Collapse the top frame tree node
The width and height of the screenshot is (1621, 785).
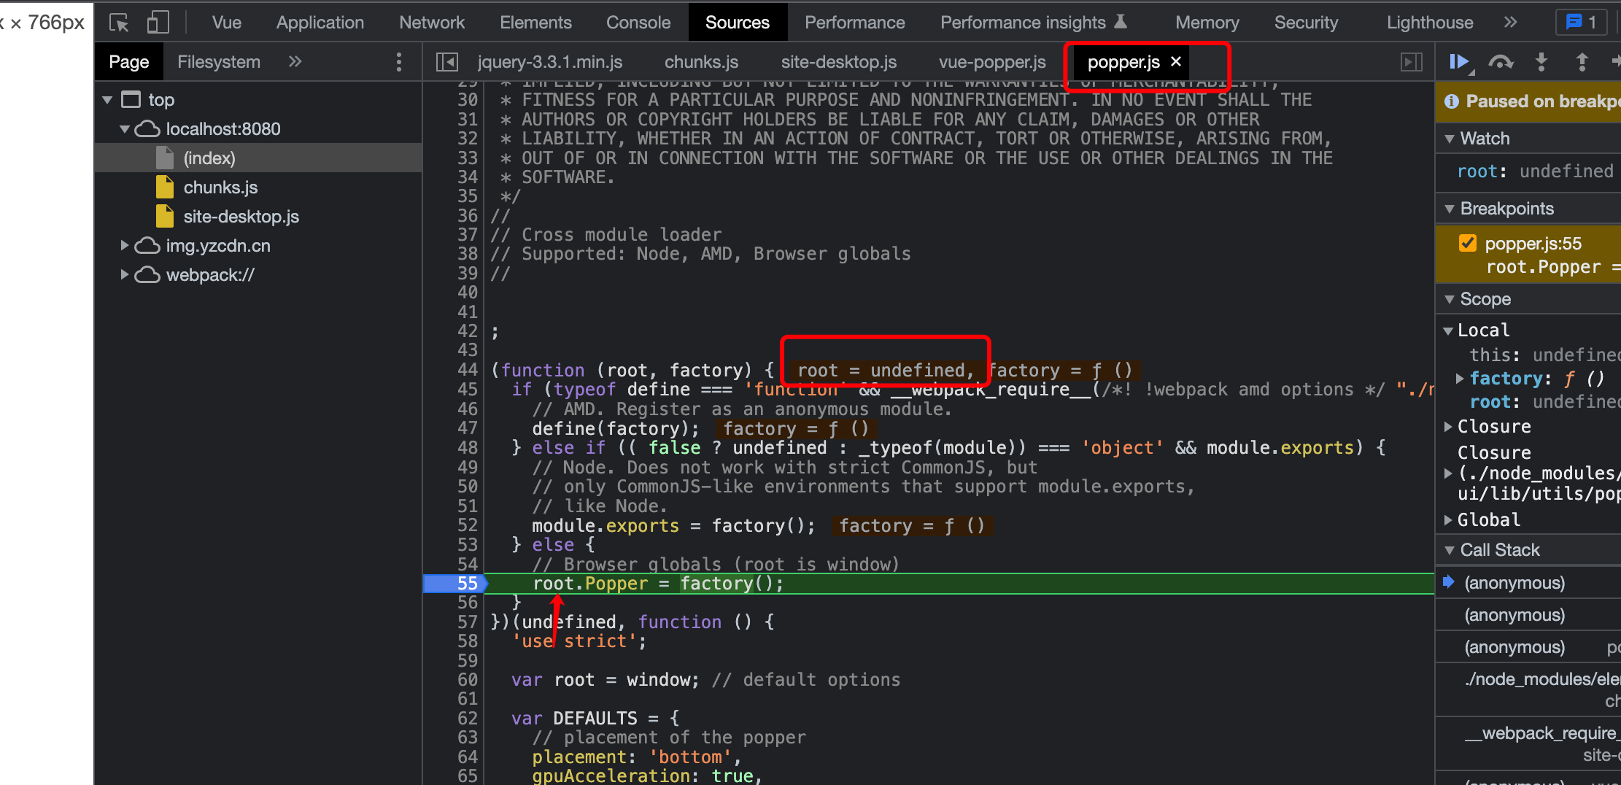coord(107,100)
